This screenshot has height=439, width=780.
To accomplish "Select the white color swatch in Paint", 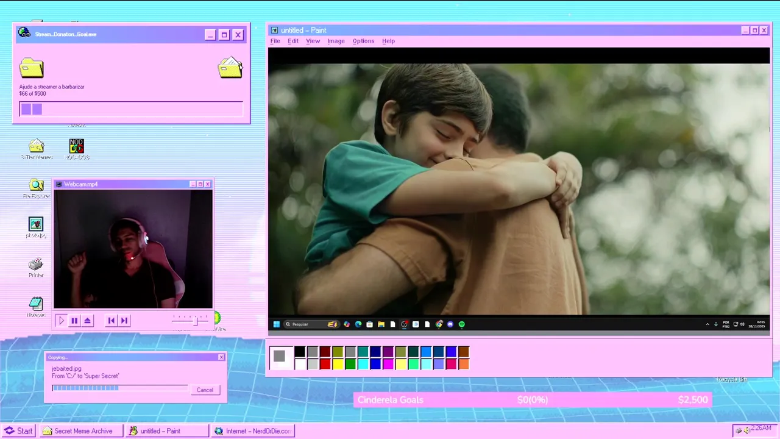I will point(300,364).
